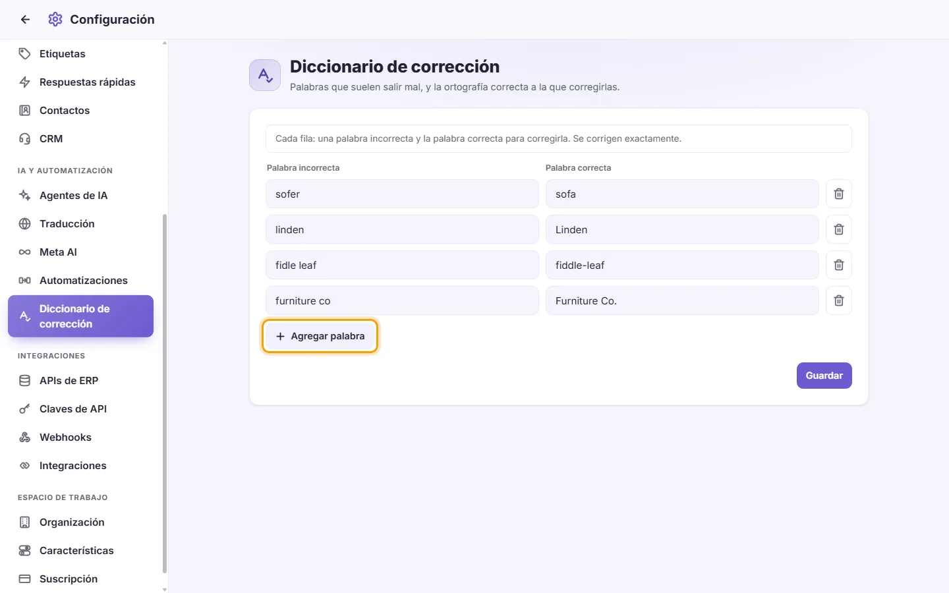Edit the incorrect word field 'fidle leaf'
This screenshot has height=593, width=949.
click(402, 265)
